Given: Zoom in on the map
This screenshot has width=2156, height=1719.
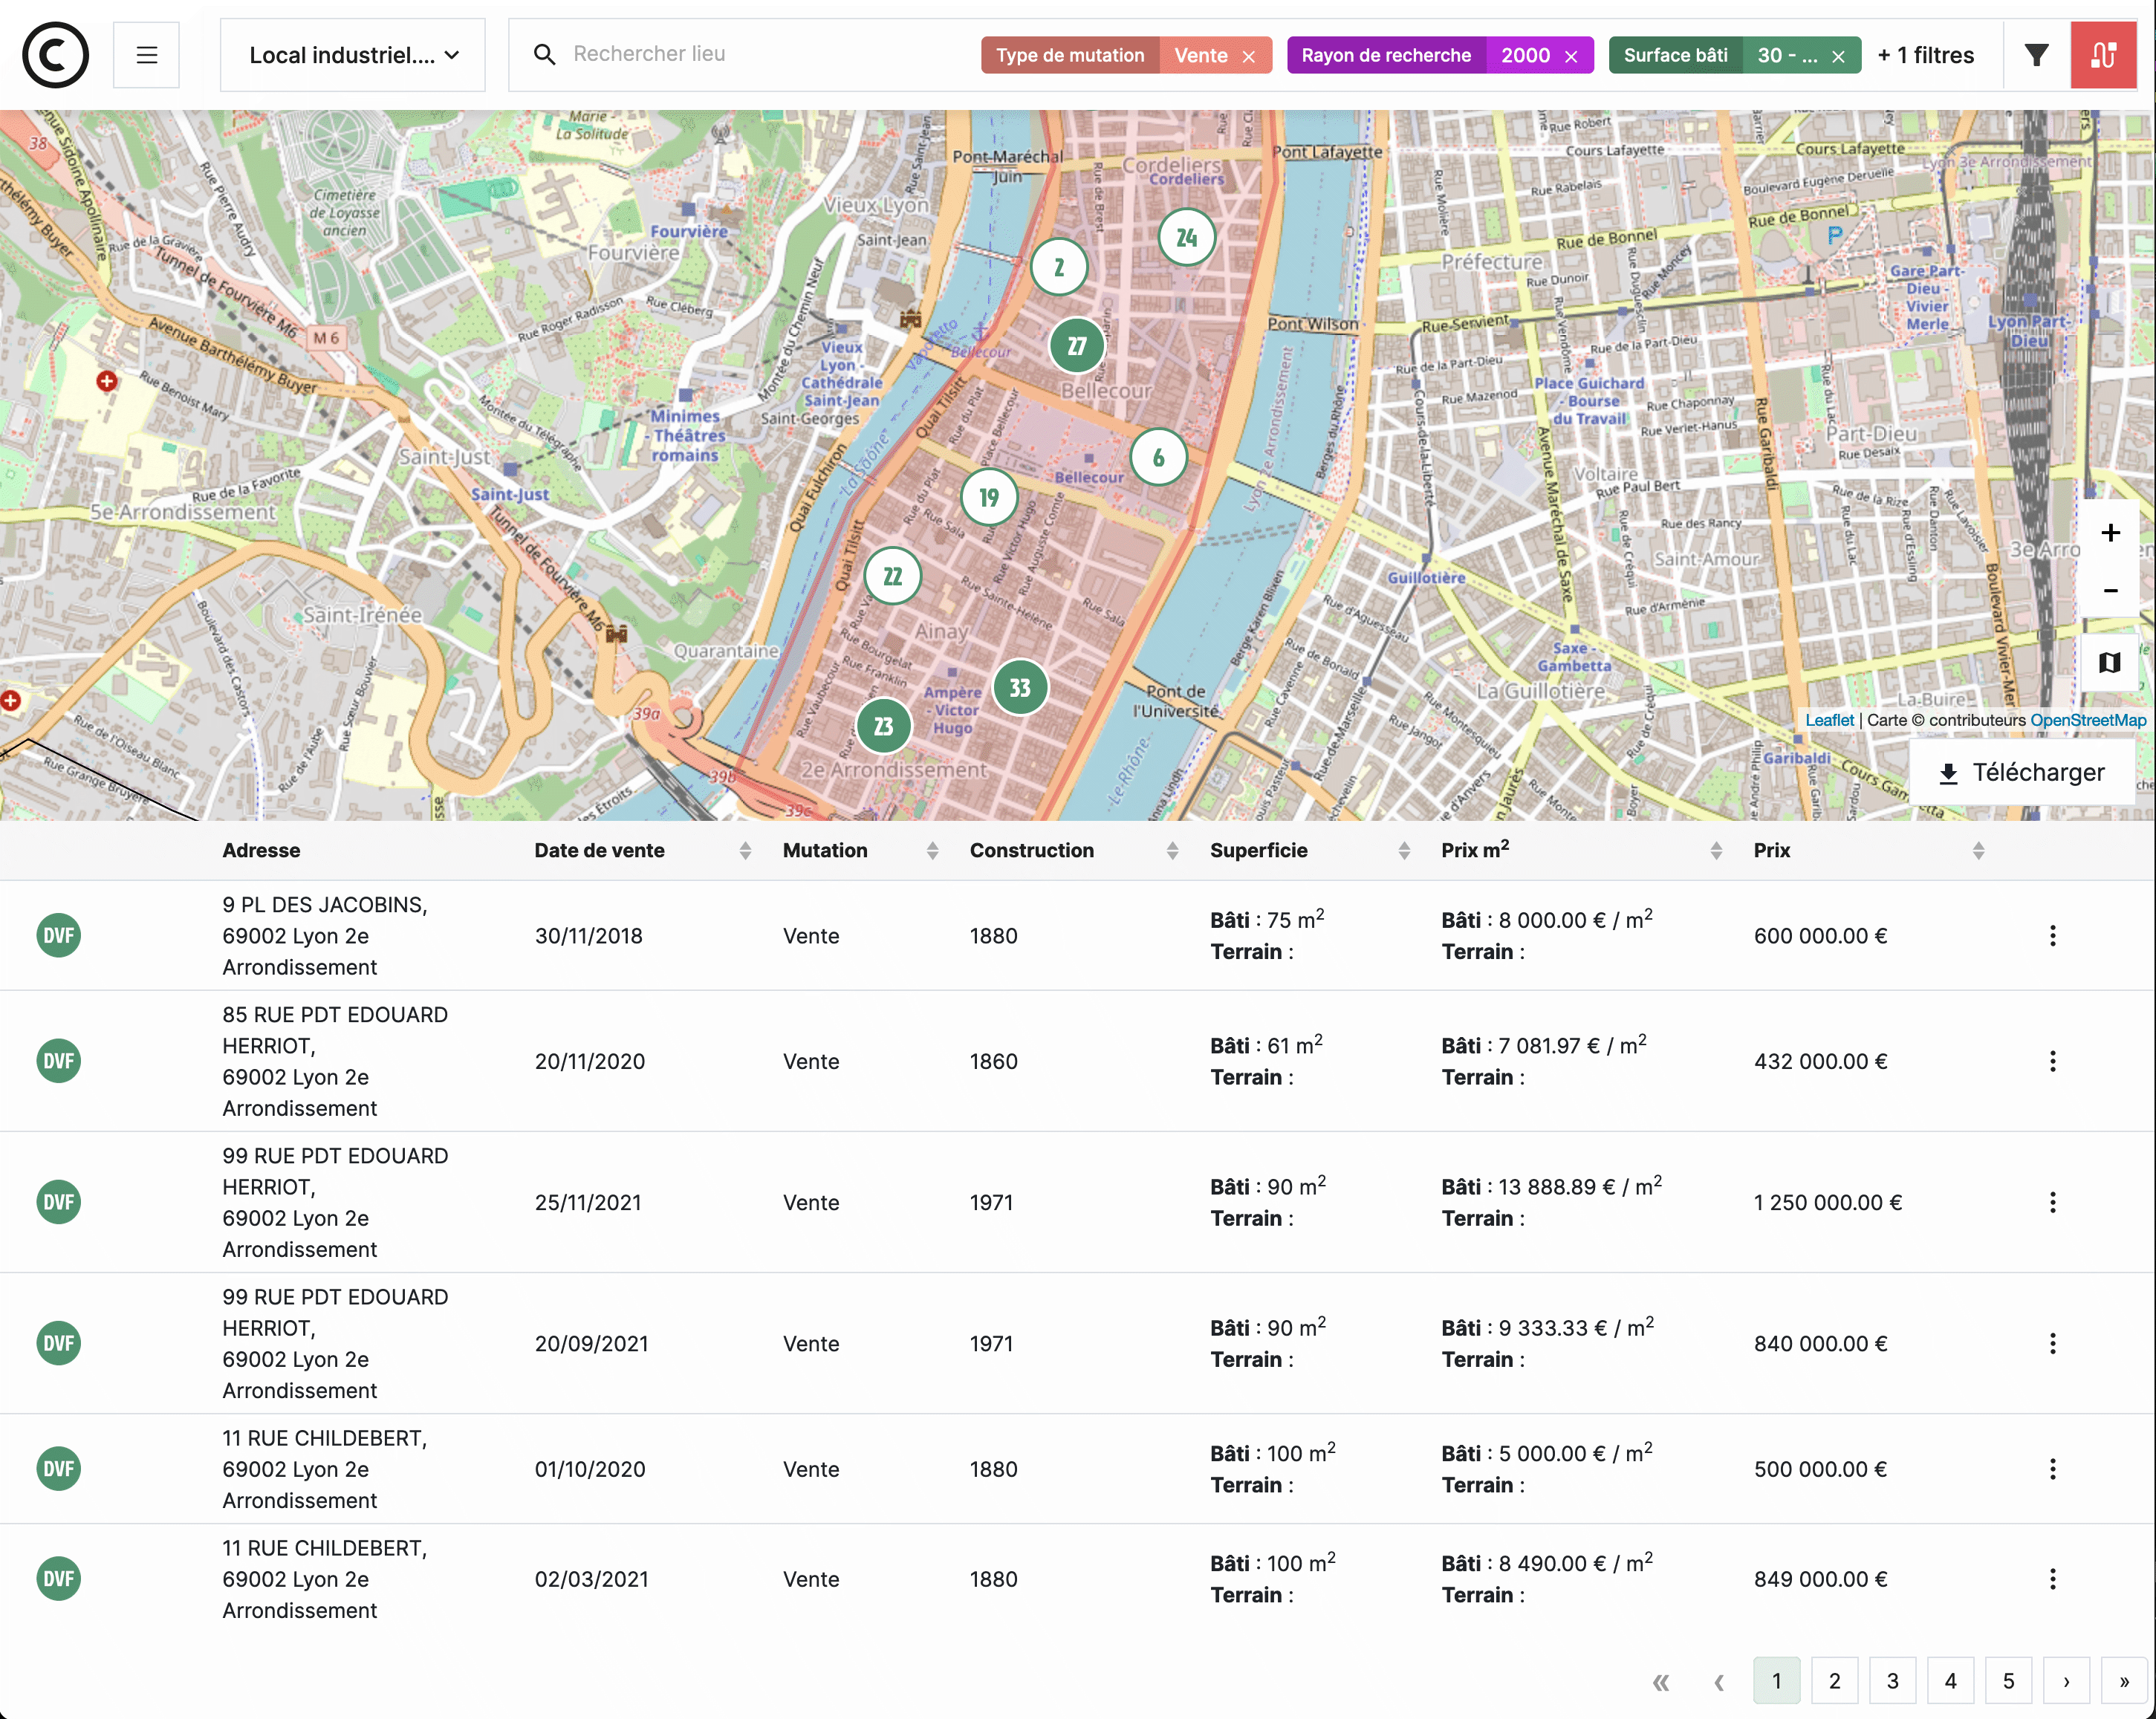Looking at the screenshot, I should pyautogui.click(x=2110, y=533).
